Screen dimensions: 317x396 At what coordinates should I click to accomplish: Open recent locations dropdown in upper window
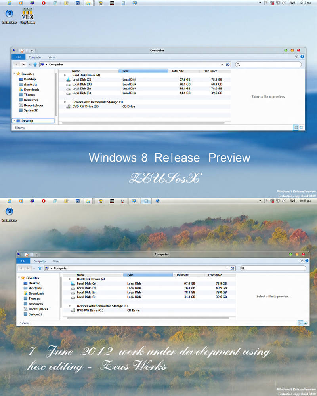(x=29, y=65)
